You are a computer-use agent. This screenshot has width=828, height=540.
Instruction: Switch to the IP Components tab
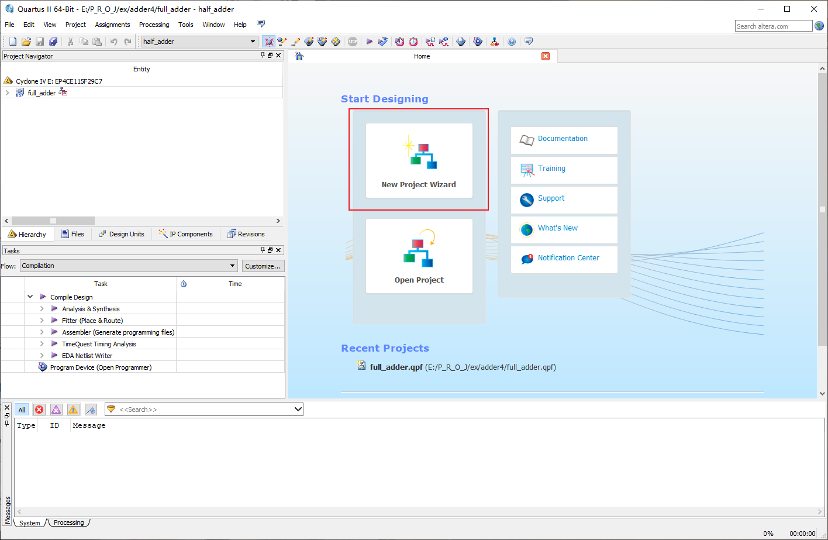[186, 234]
